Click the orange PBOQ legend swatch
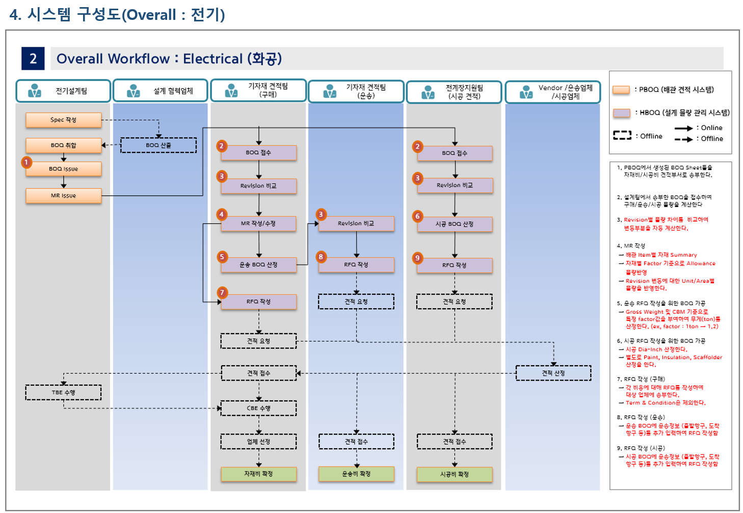 coord(621,90)
